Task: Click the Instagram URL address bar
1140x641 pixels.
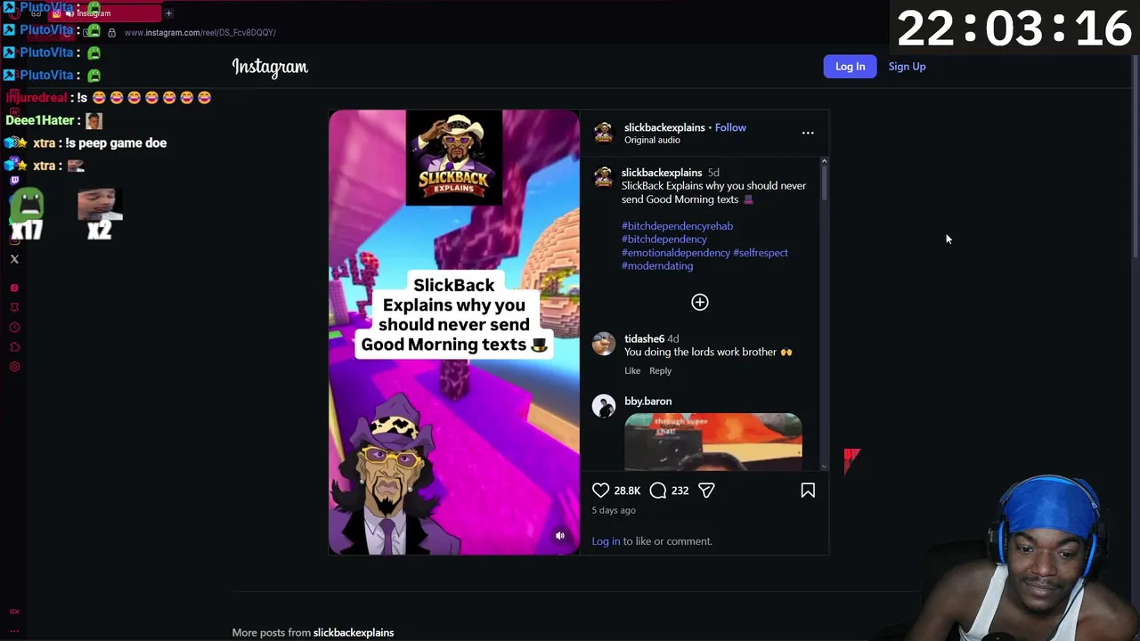Action: click(200, 33)
